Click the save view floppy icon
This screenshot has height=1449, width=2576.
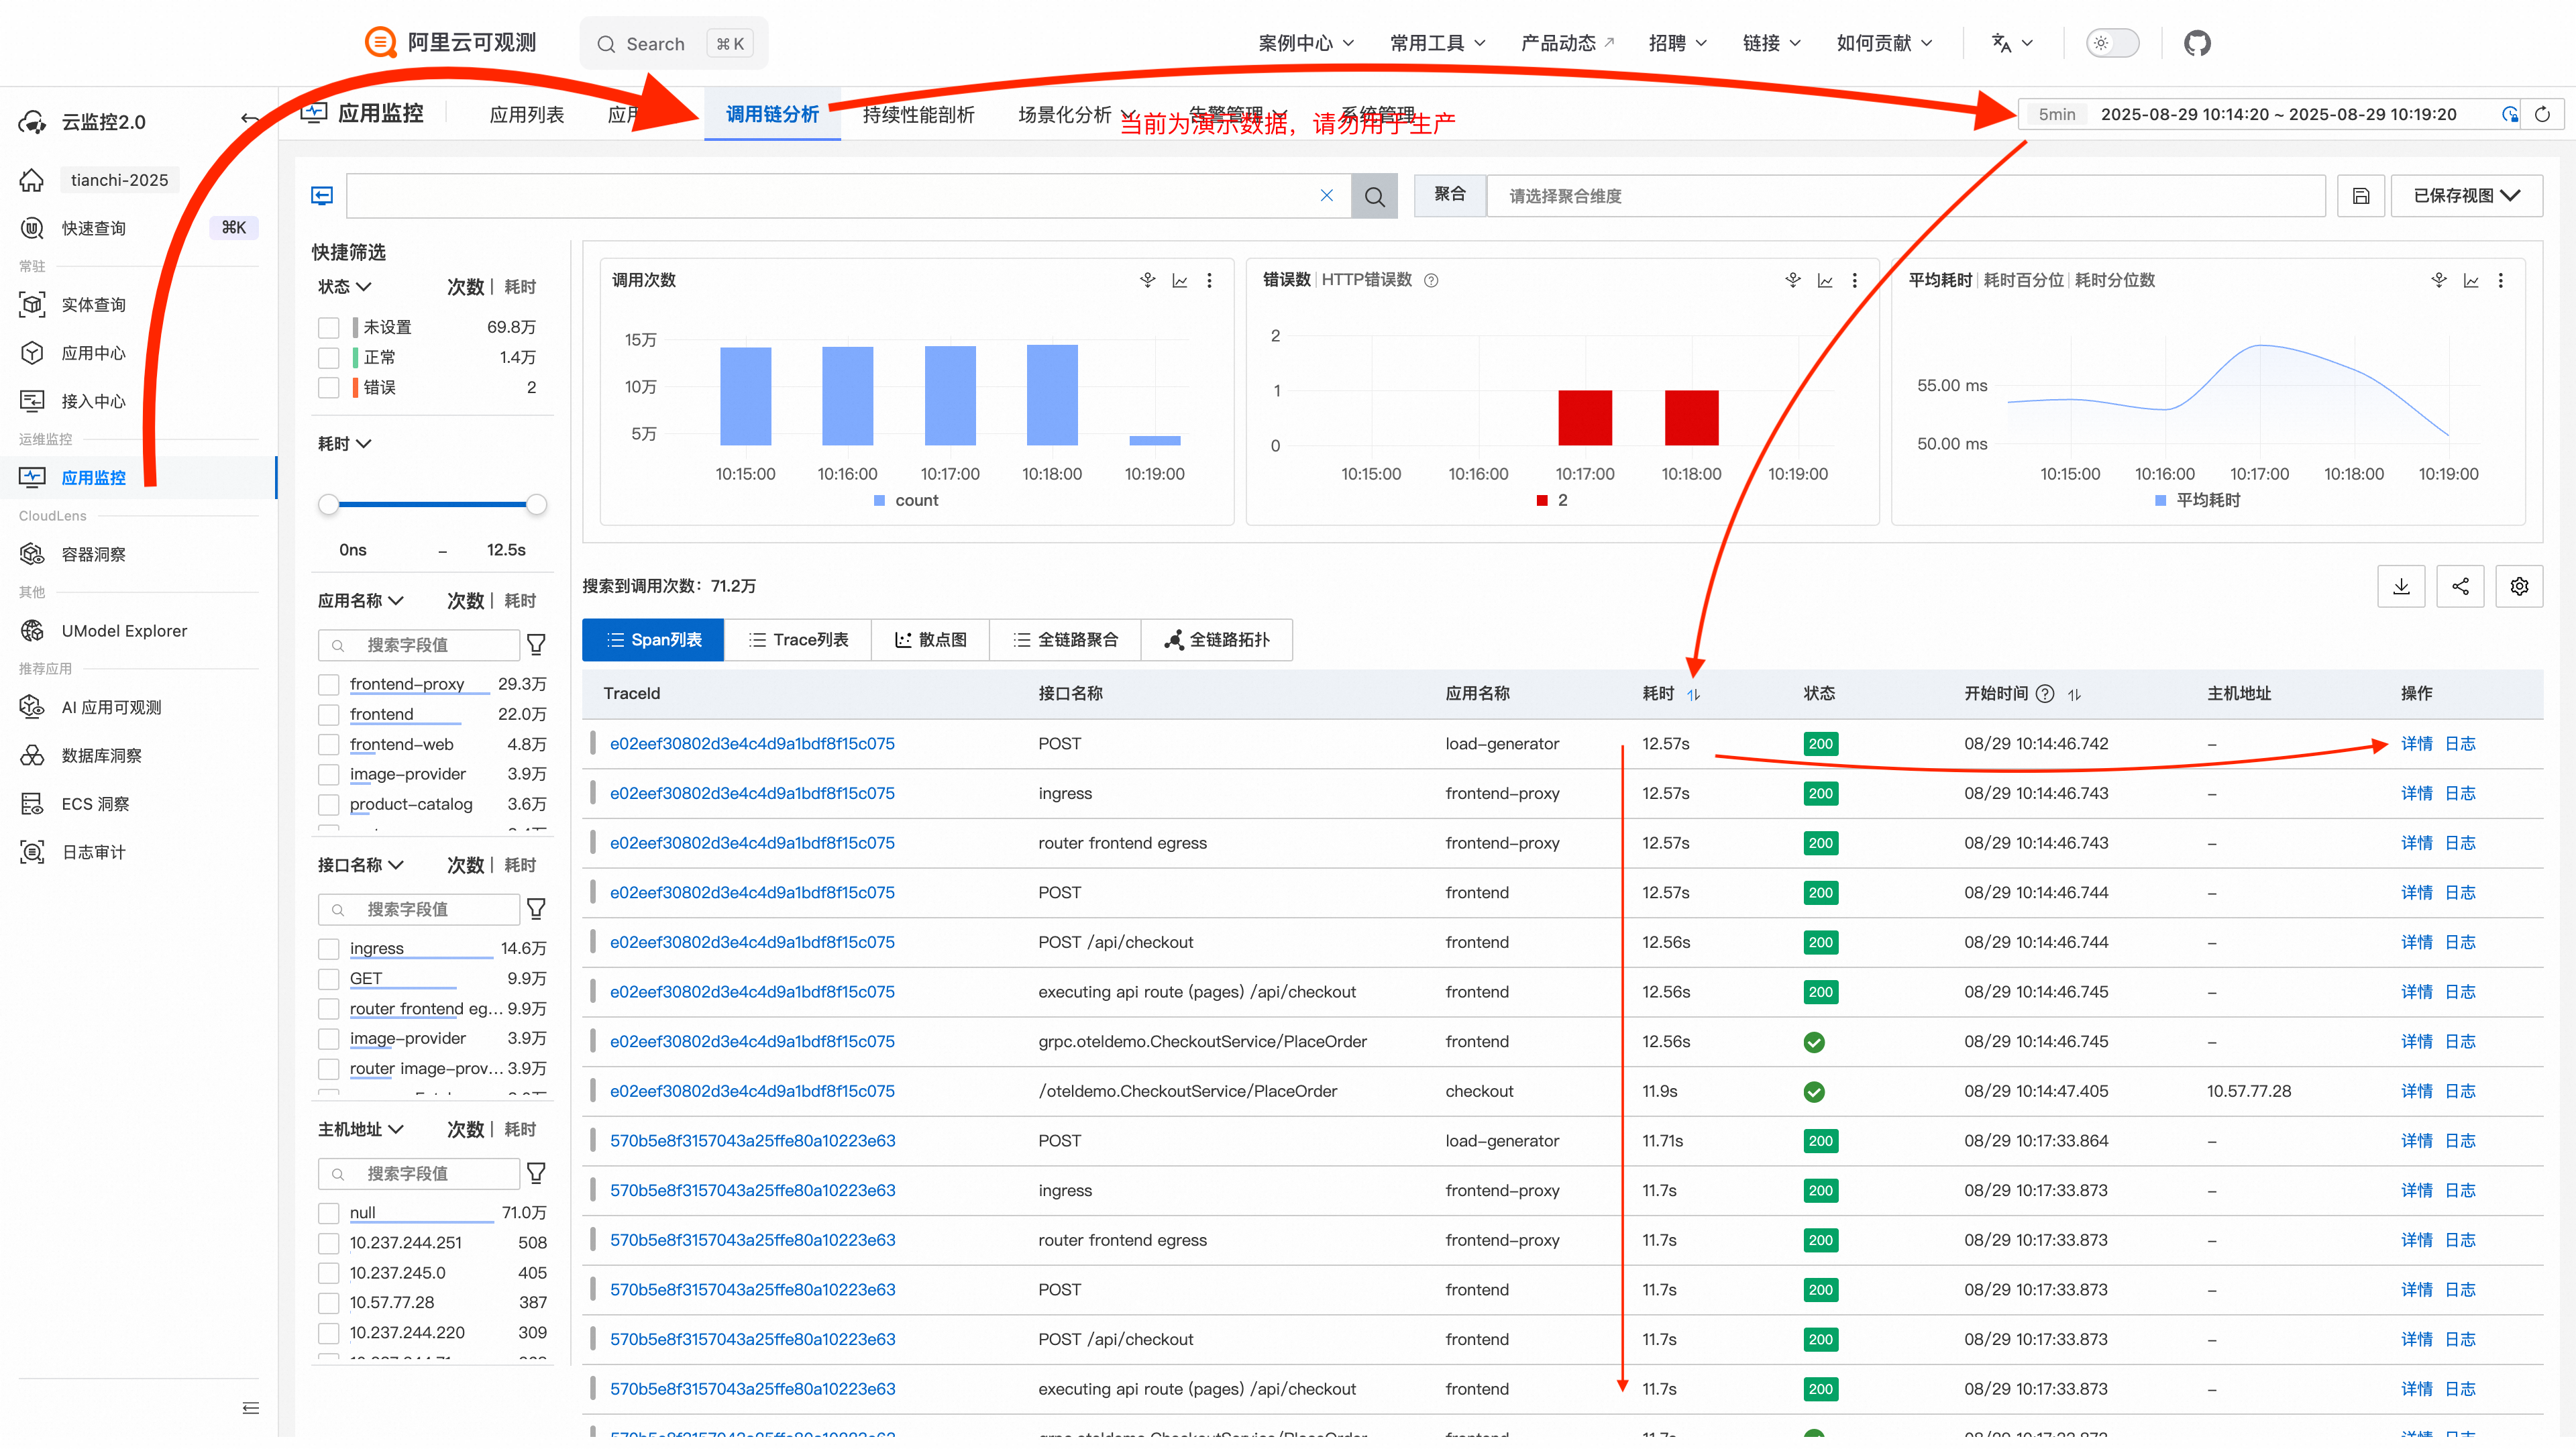click(x=2361, y=196)
